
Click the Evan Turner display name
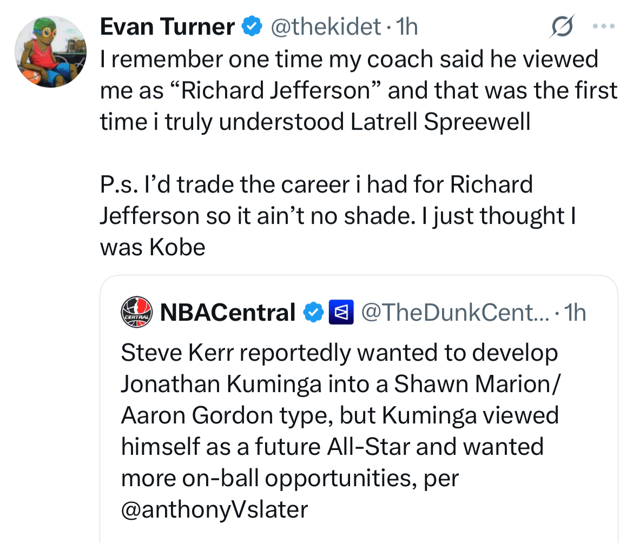pos(167,27)
